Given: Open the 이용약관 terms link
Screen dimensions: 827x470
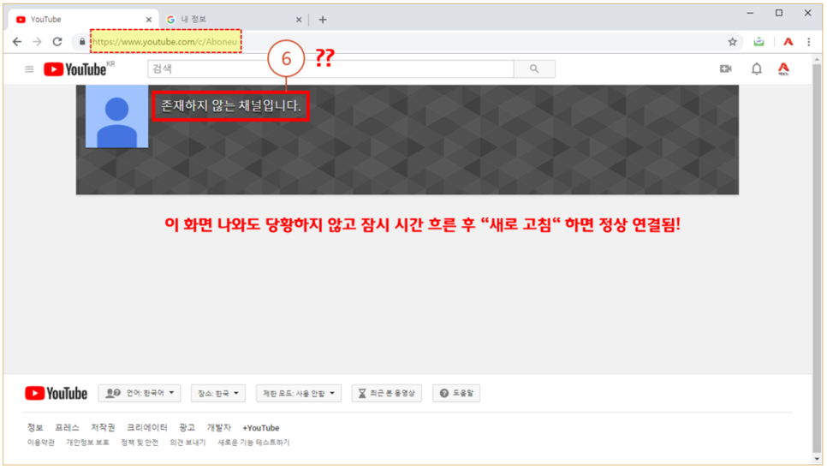Looking at the screenshot, I should click(40, 443).
